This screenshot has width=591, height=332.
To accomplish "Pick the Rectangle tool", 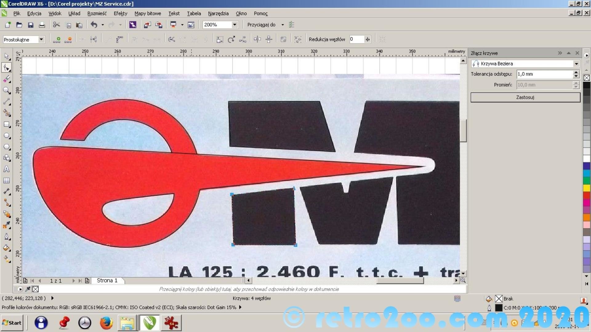I will click(x=6, y=125).
